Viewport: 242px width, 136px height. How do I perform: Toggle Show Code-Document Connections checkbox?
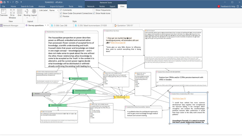click(61, 13)
